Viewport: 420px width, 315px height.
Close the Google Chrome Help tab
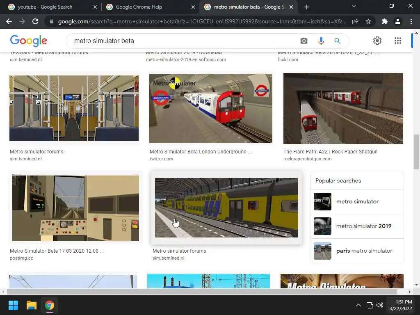193,7
